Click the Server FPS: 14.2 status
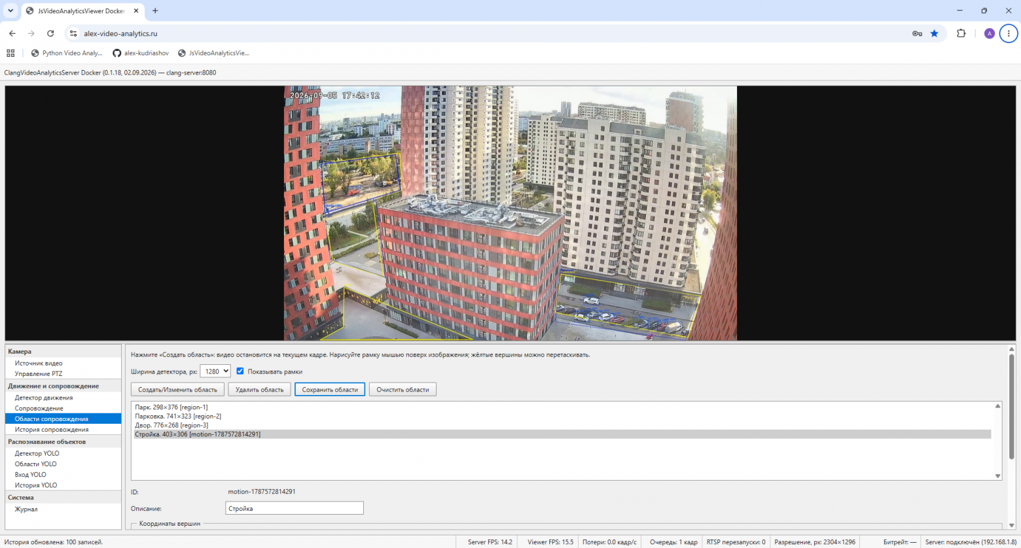This screenshot has width=1021, height=548. tap(490, 542)
